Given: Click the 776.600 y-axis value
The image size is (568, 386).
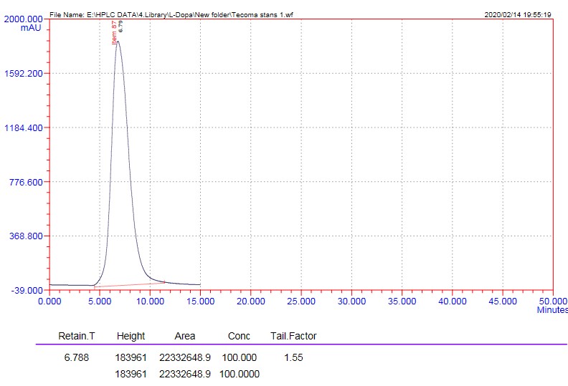Looking at the screenshot, I should tap(26, 182).
